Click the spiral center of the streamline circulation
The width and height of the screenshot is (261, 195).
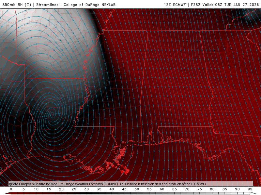(x=52, y=114)
